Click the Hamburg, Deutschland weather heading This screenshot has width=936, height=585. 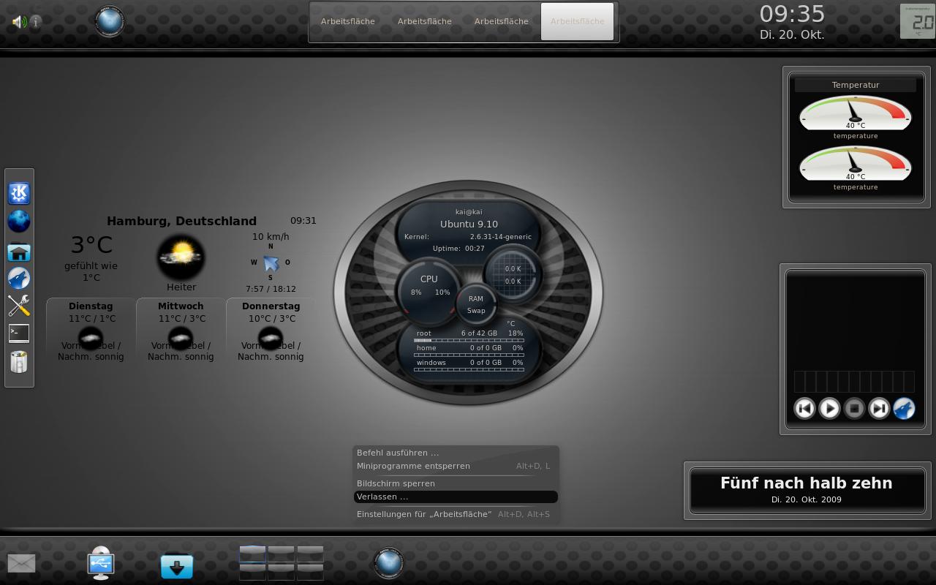(181, 221)
